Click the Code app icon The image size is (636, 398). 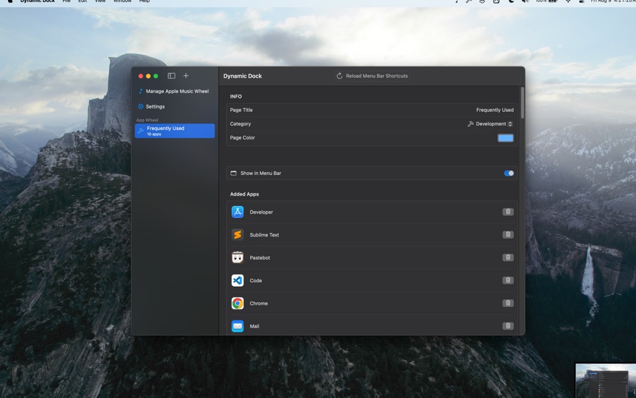(x=238, y=280)
